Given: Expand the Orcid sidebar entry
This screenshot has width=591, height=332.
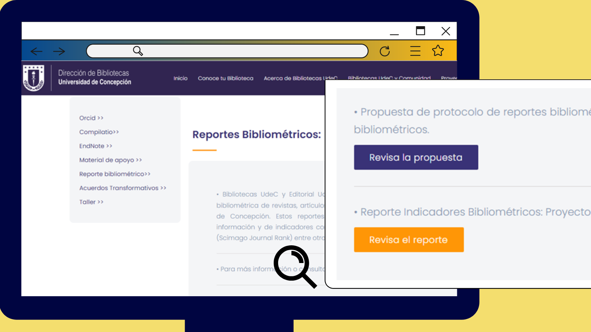Looking at the screenshot, I should [91, 118].
